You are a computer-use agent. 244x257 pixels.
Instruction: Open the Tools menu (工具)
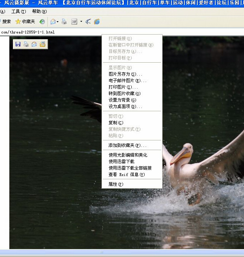pos(19,12)
